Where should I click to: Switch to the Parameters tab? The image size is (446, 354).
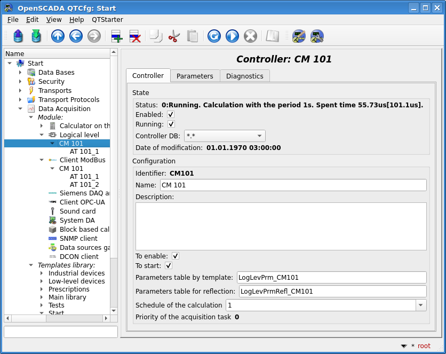click(x=195, y=76)
